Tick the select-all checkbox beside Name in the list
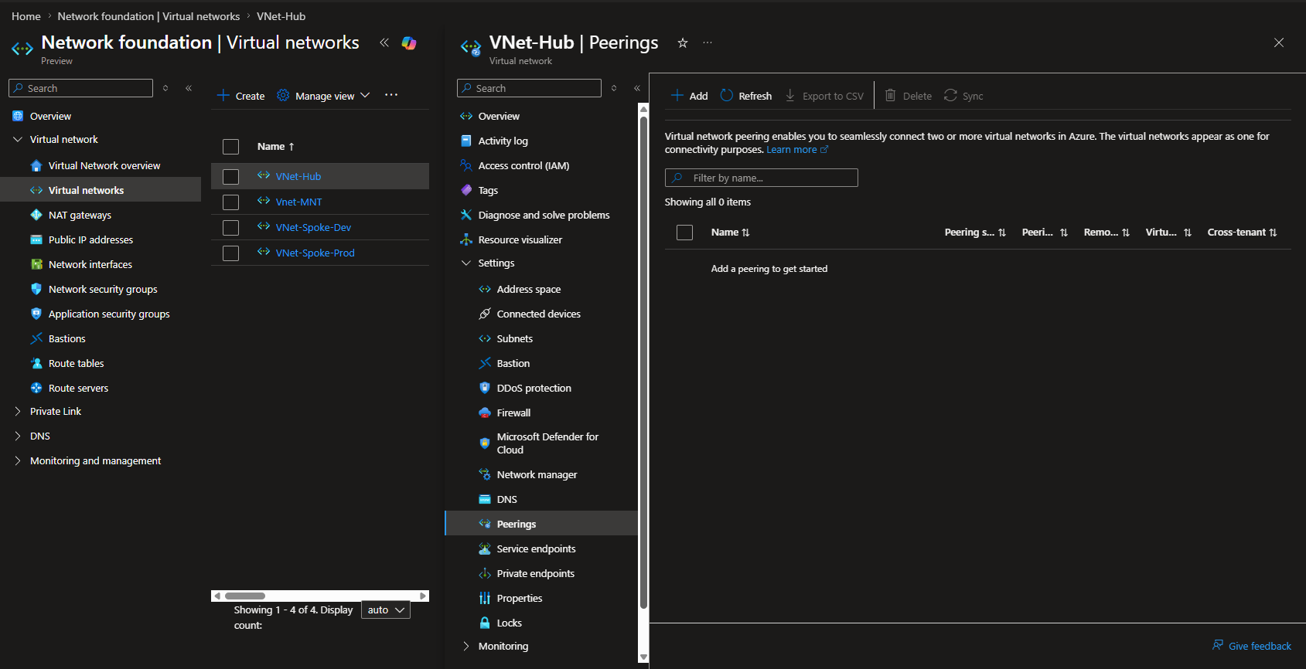Image resolution: width=1306 pixels, height=669 pixels. (230, 147)
